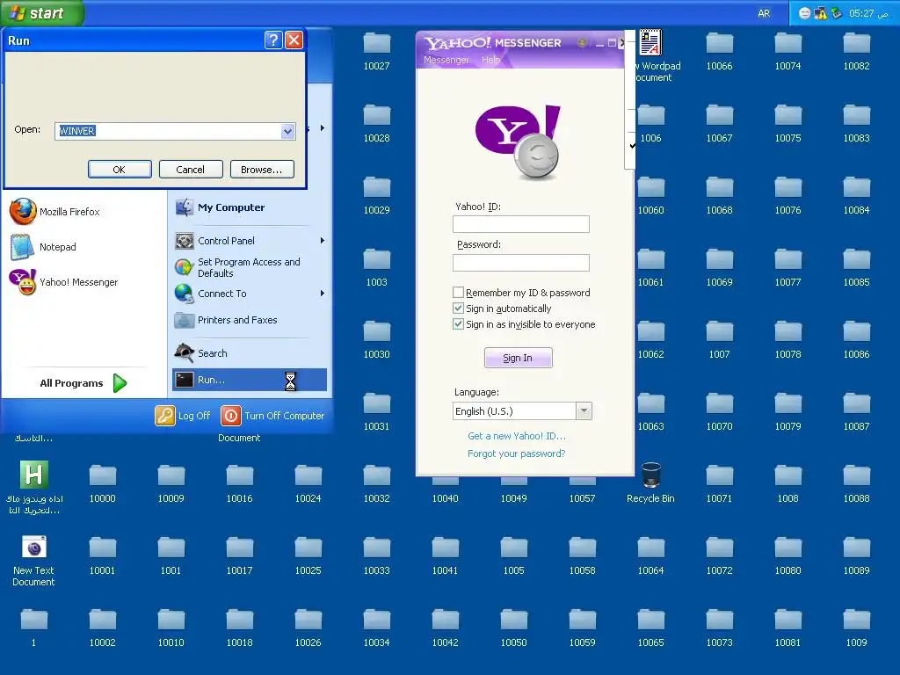Open the Messenger menu in Yahoo Messenger
The image size is (900, 675).
[x=446, y=60]
